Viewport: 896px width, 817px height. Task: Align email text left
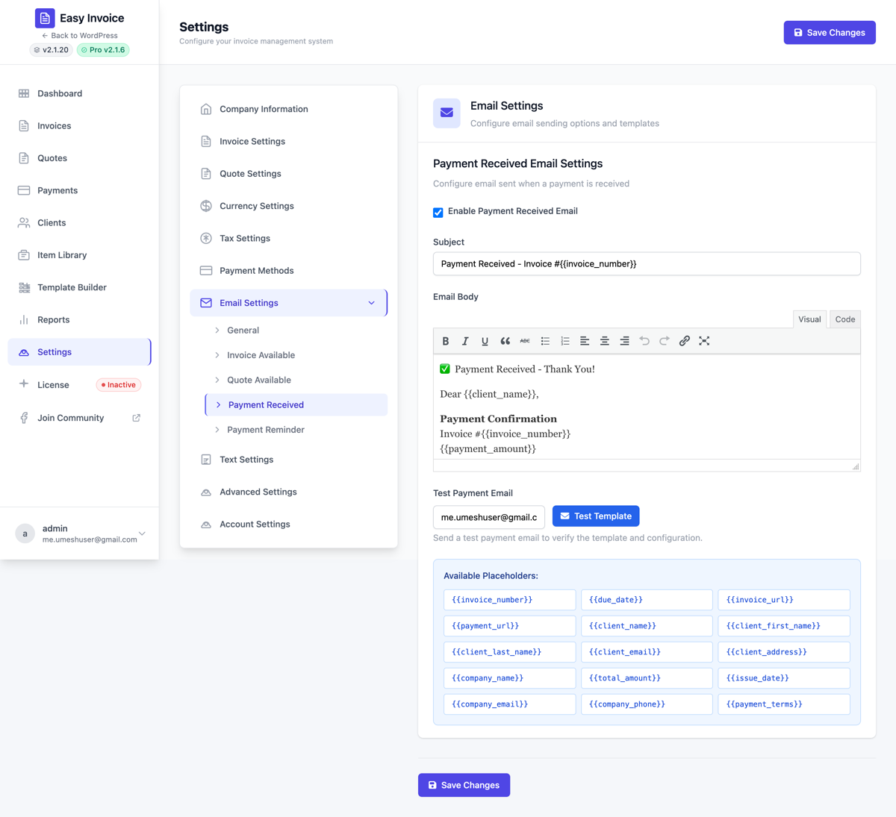(x=585, y=341)
